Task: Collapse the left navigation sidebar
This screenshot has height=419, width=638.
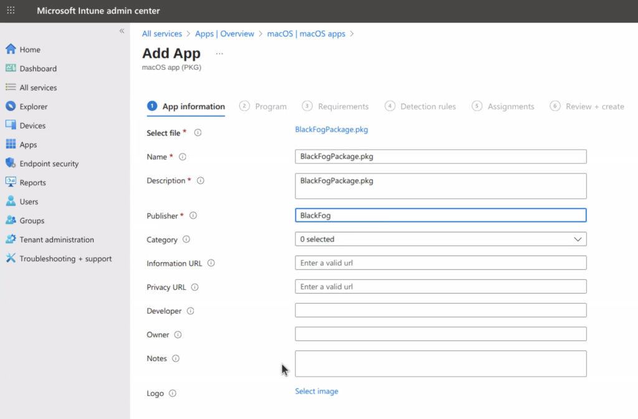Action: (121, 31)
